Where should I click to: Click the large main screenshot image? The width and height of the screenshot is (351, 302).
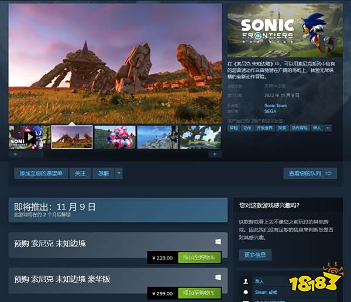(x=115, y=63)
